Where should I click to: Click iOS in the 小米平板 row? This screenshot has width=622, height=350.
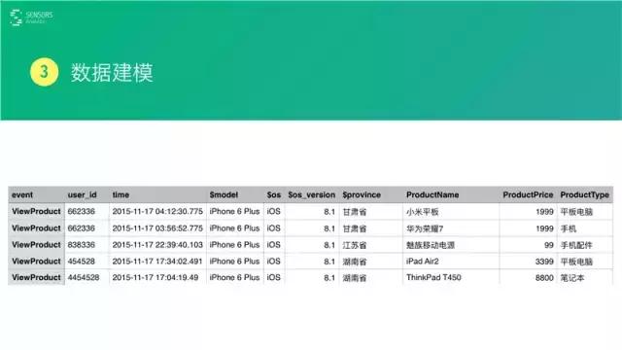tap(274, 212)
